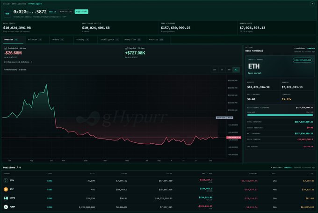Click the LONG $97,004,310 pill badge
Screen dimensions: 318x213
303,60
